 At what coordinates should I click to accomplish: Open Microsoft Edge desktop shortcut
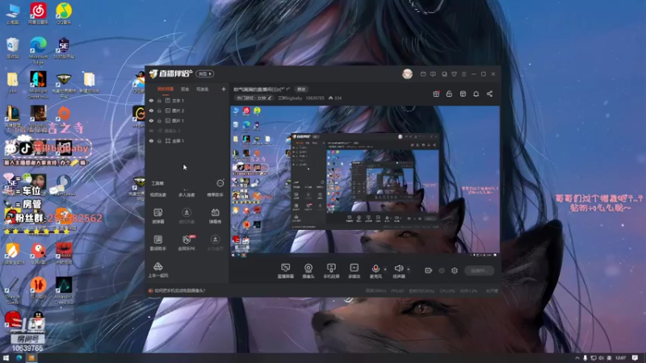point(38,50)
